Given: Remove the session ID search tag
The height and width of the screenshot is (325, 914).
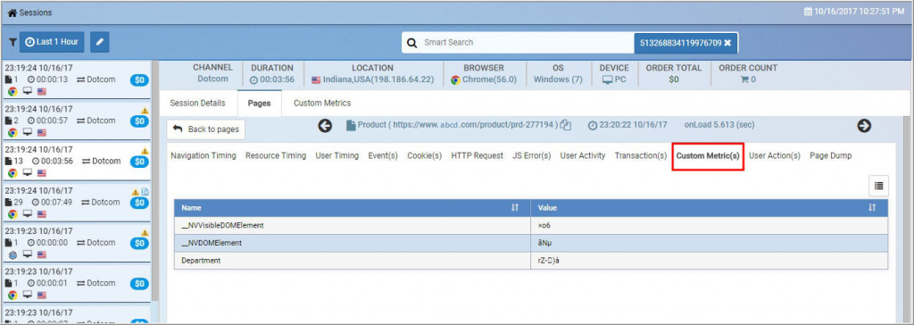Looking at the screenshot, I should (727, 43).
